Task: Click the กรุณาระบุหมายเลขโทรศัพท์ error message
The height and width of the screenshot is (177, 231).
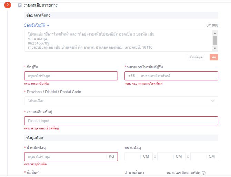Action: [143, 83]
